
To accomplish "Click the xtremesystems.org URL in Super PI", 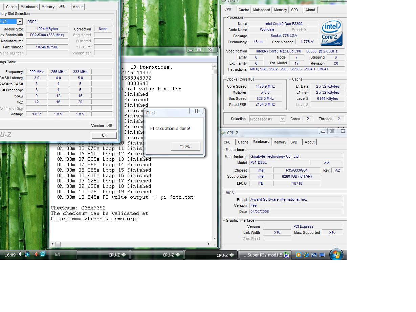I will click(95, 219).
